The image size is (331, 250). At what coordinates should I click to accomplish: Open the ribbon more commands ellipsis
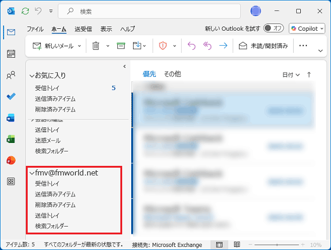(x=303, y=46)
